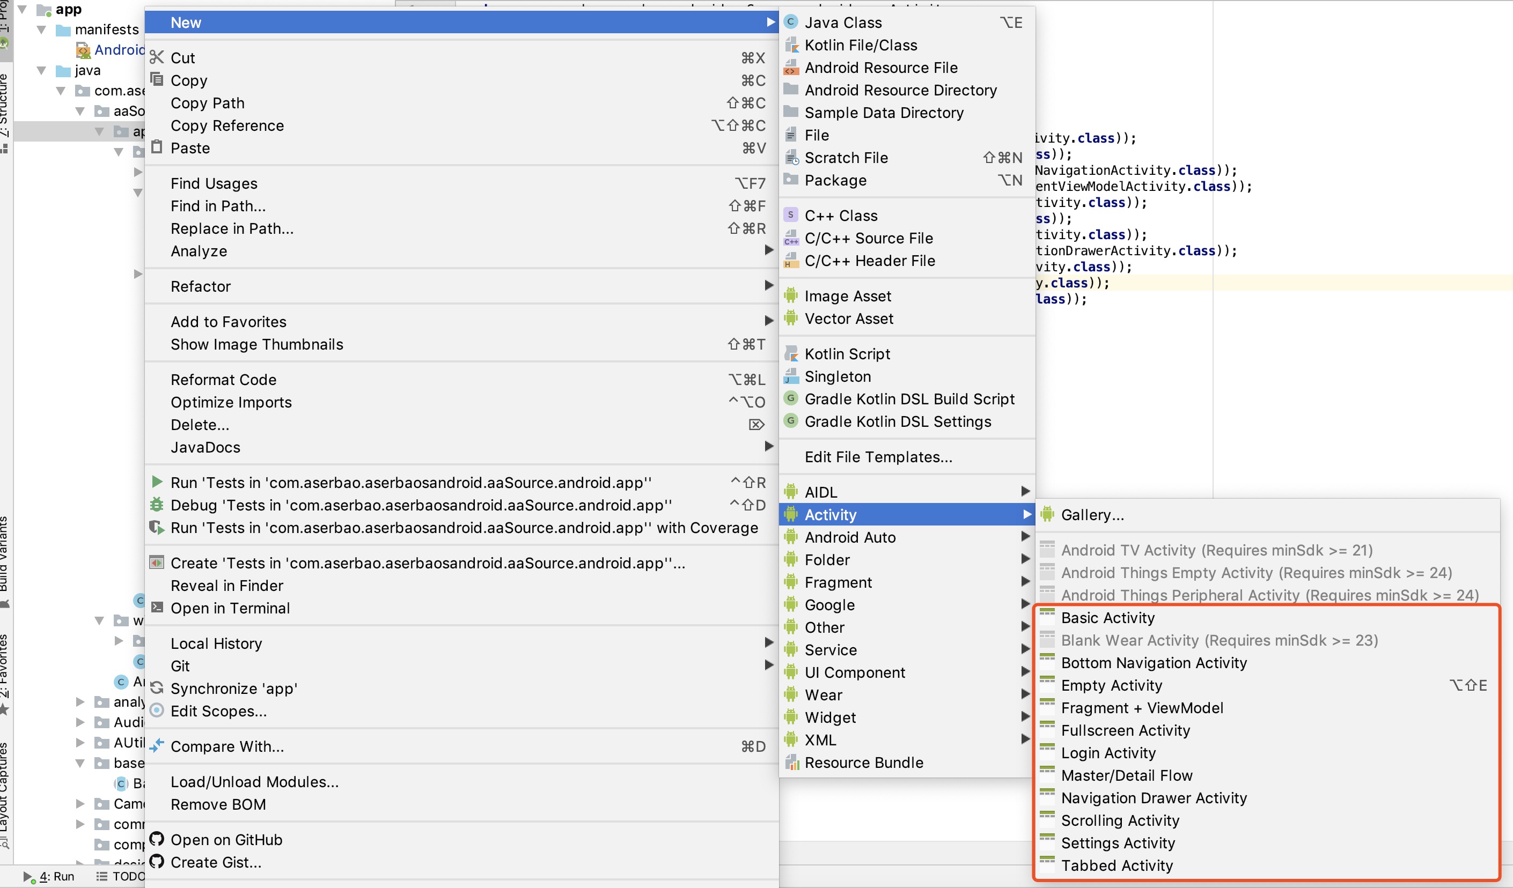Image resolution: width=1513 pixels, height=888 pixels.
Task: Choose Fullscreen Activity template
Action: click(x=1267, y=730)
